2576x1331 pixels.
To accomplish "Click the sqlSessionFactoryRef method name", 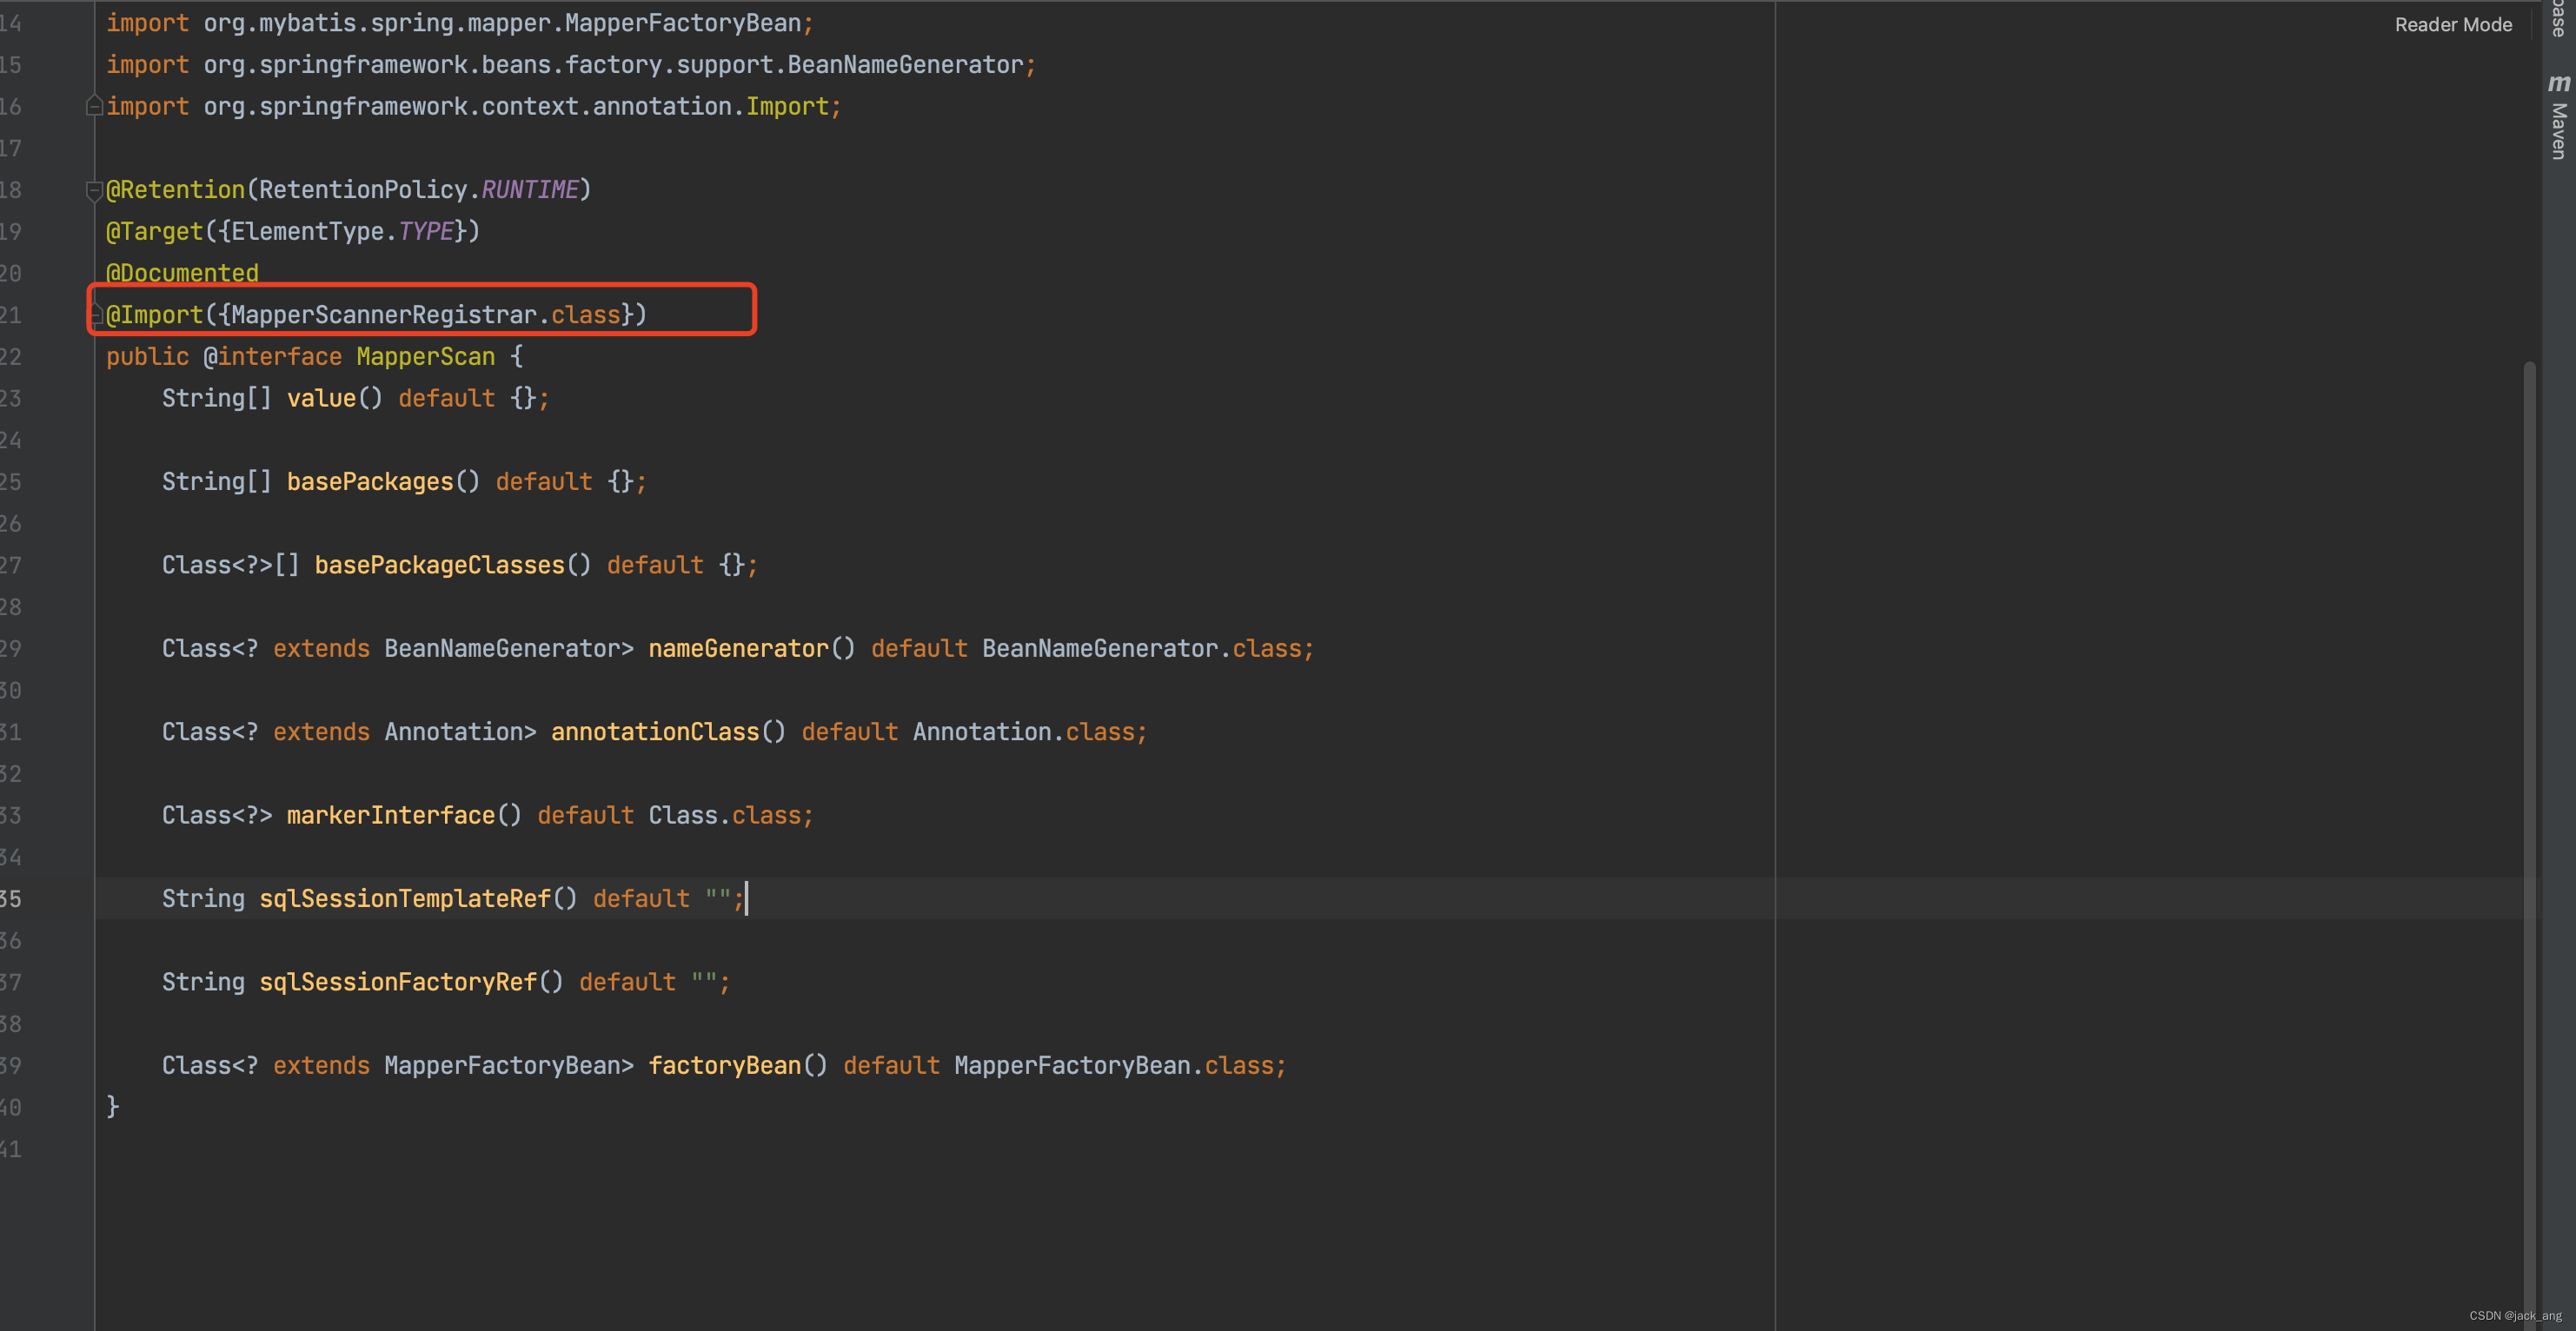I will [x=398, y=982].
